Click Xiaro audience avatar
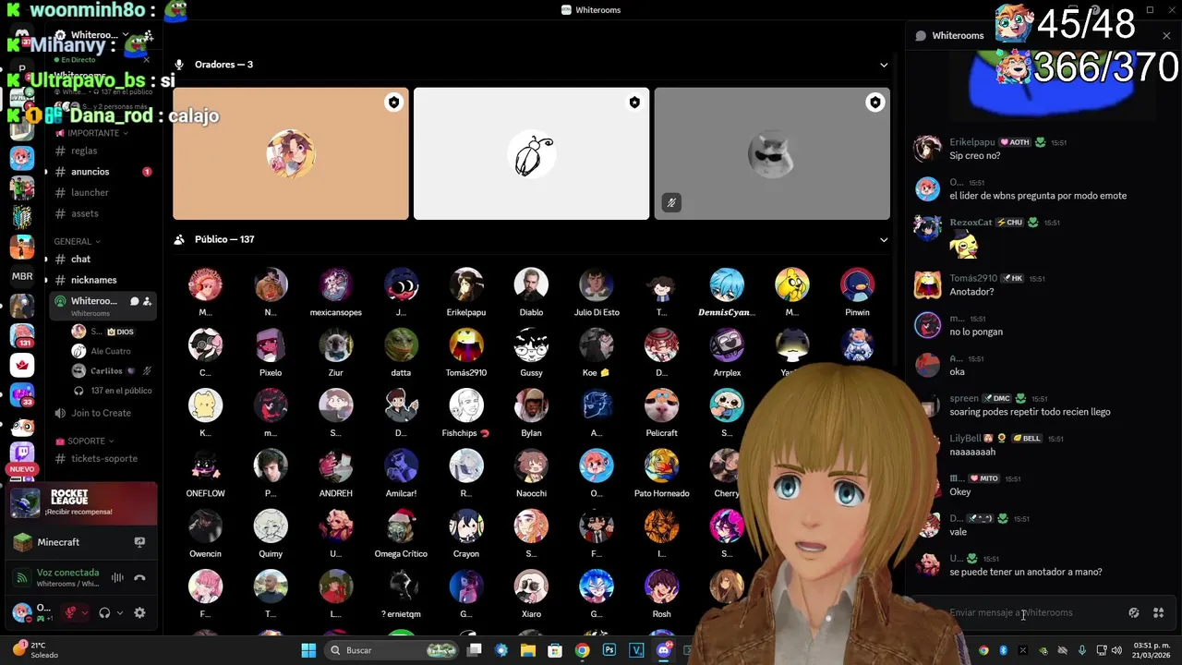 [531, 586]
